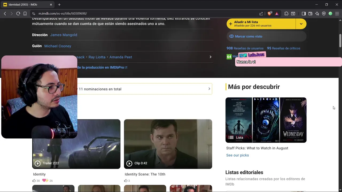Open the green profile avatar

[x=331, y=14]
